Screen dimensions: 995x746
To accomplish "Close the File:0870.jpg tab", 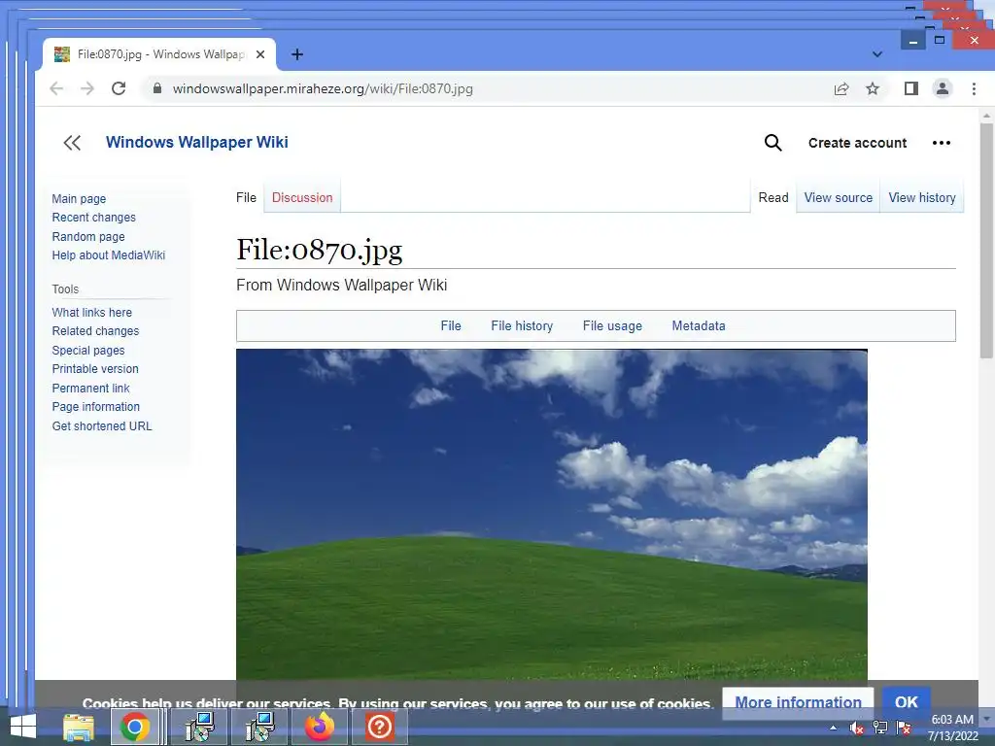I will point(260,54).
